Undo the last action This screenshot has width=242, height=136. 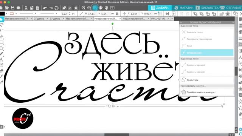[x=45, y=8]
